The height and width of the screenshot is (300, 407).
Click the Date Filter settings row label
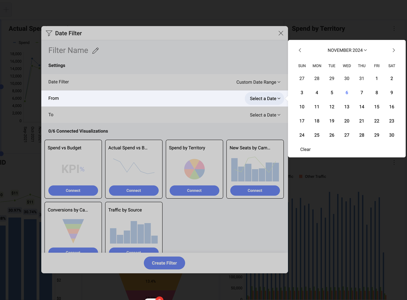tap(59, 82)
